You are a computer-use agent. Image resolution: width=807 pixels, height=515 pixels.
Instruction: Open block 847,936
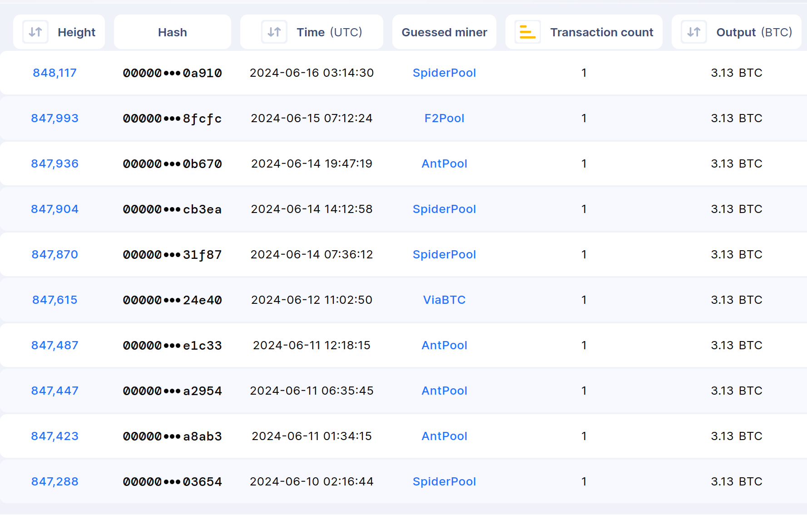[55, 163]
